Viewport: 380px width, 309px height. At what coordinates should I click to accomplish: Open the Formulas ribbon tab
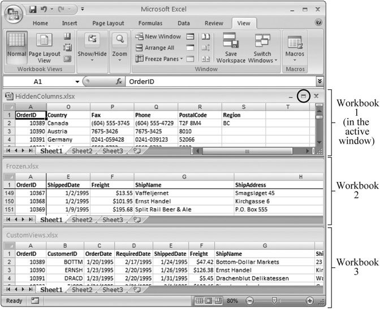point(150,23)
